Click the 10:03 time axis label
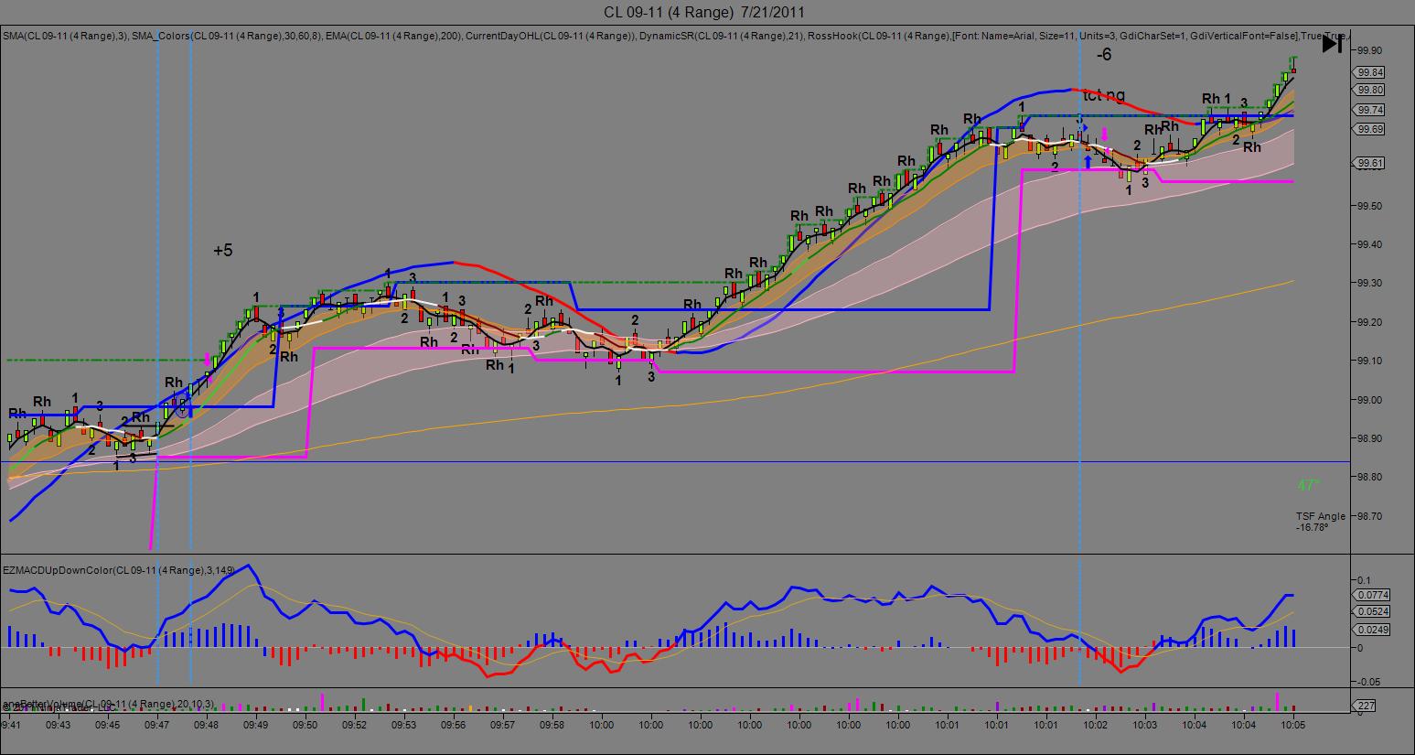Screen dimensions: 1415x755 tap(1144, 725)
